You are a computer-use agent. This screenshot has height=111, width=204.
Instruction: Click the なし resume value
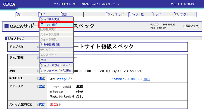pos(80,97)
